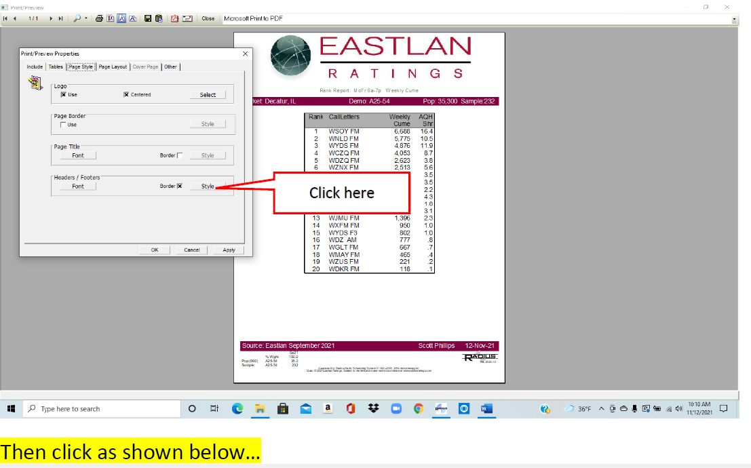Image resolution: width=751 pixels, height=468 pixels.
Task: Enable the Page Title Border checkbox
Action: [x=180, y=156]
